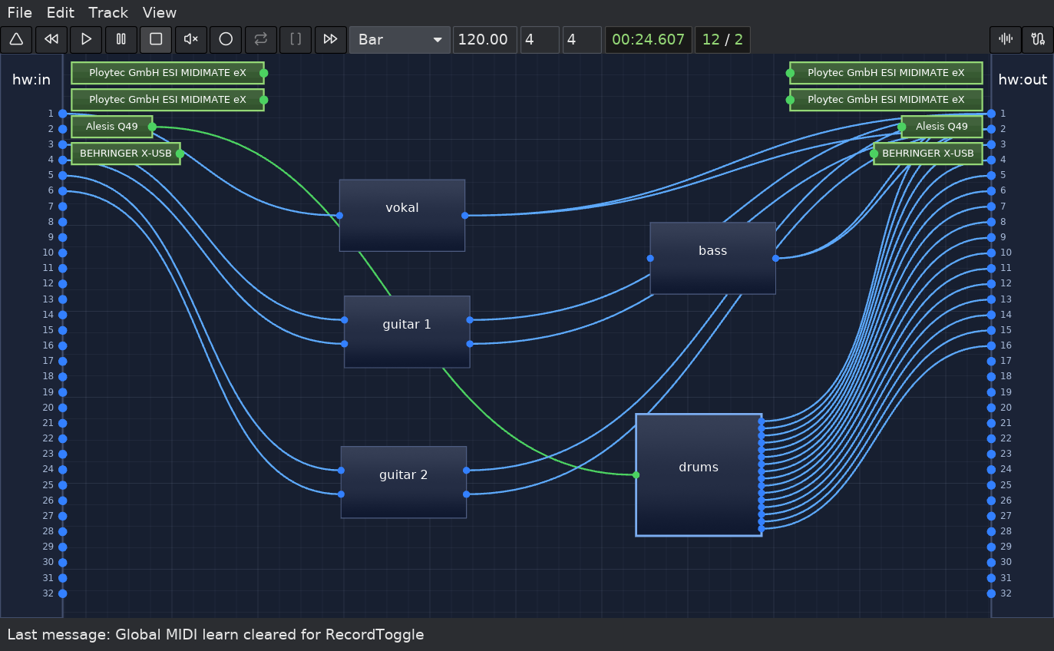Screen dimensions: 1054x651
Task: Select the punch in/out range icon
Action: (295, 39)
